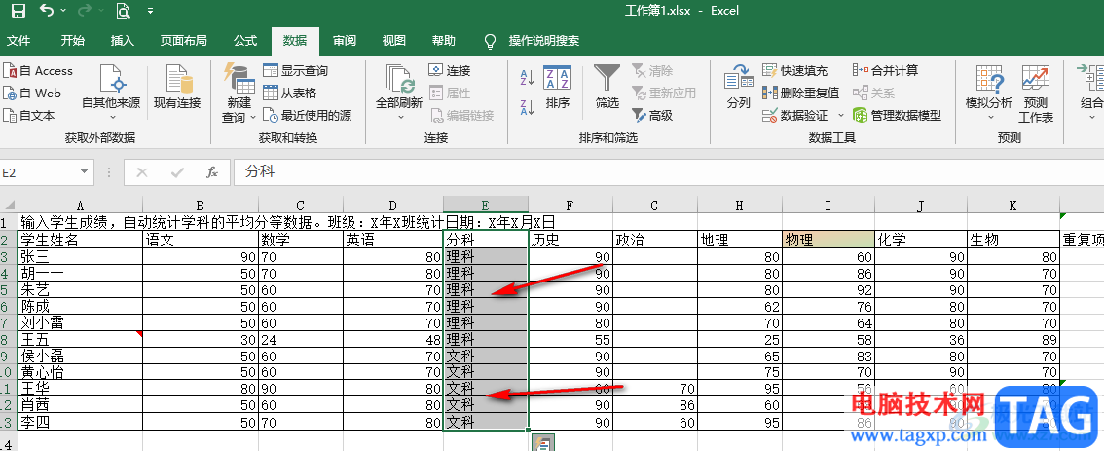Select column A header
1104x451 pixels.
[x=80, y=206]
